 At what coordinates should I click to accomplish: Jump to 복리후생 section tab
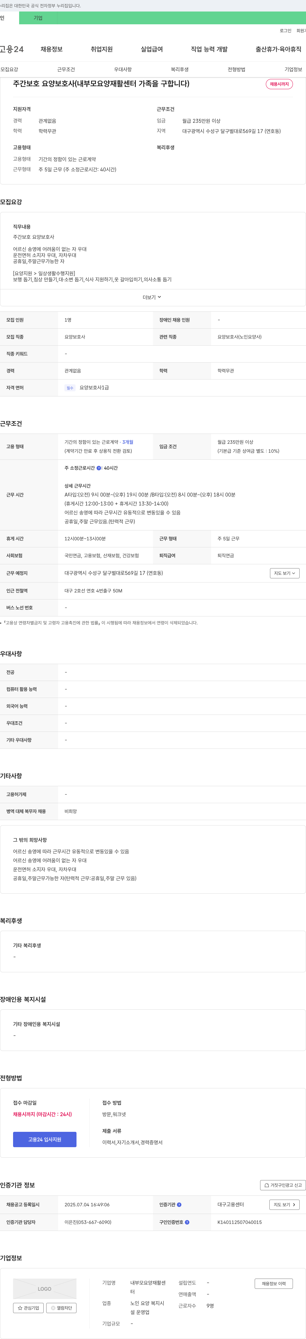tap(179, 70)
